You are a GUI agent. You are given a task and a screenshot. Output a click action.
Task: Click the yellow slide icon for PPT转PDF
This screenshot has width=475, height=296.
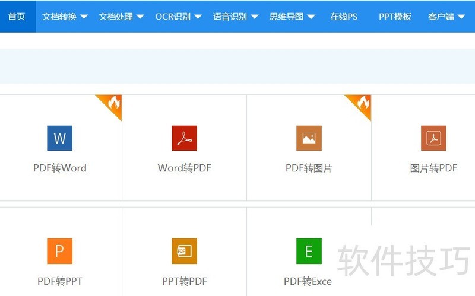(184, 251)
